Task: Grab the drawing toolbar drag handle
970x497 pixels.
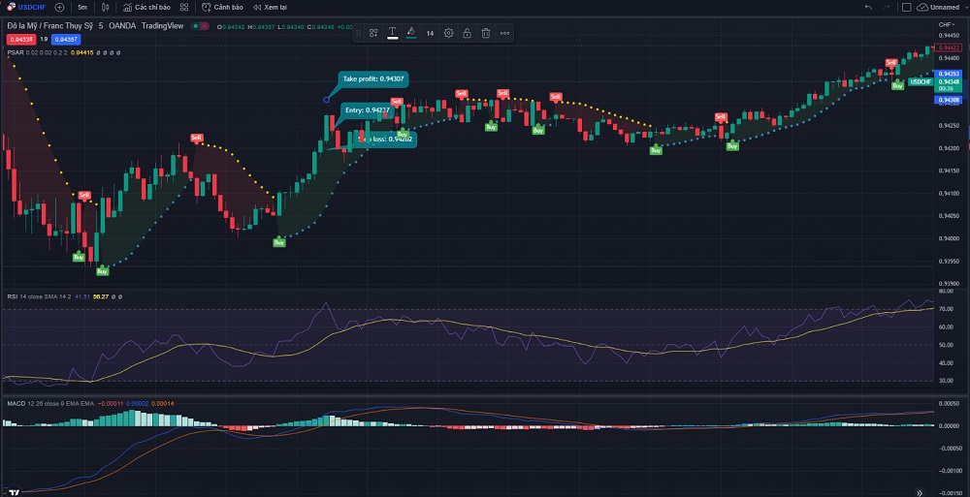Action: [x=358, y=33]
